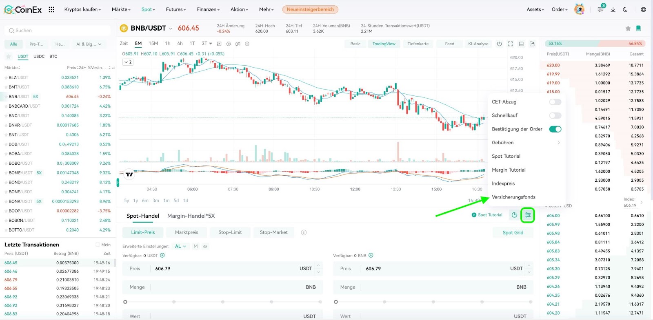Switch chart view to Tiefenkarte
653x320 pixels.
click(418, 44)
